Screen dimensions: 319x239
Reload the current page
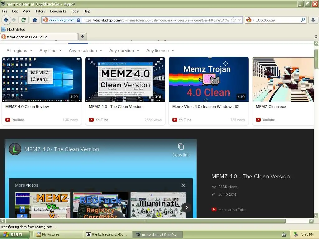point(24,20)
